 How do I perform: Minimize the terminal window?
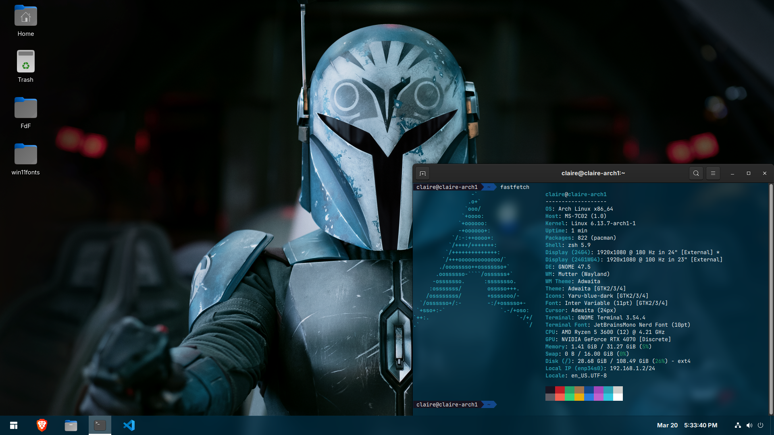732,173
